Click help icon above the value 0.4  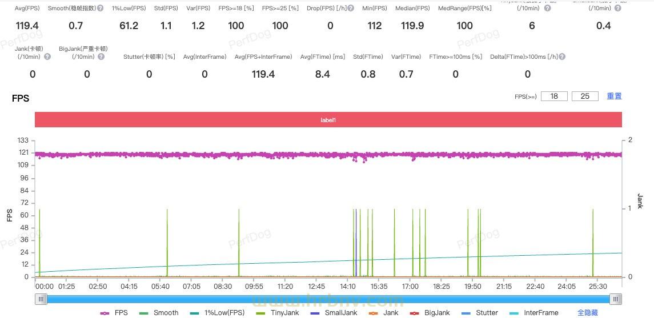[620, 9]
